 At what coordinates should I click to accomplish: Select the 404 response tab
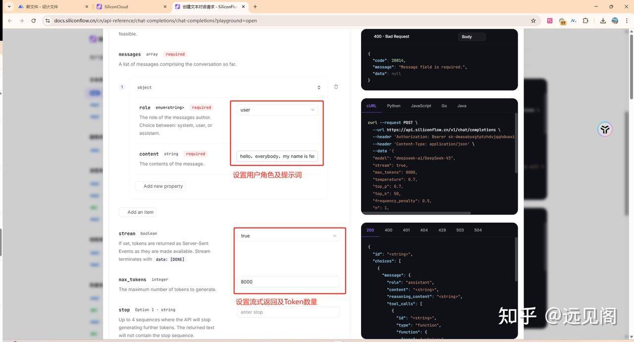tap(424, 230)
